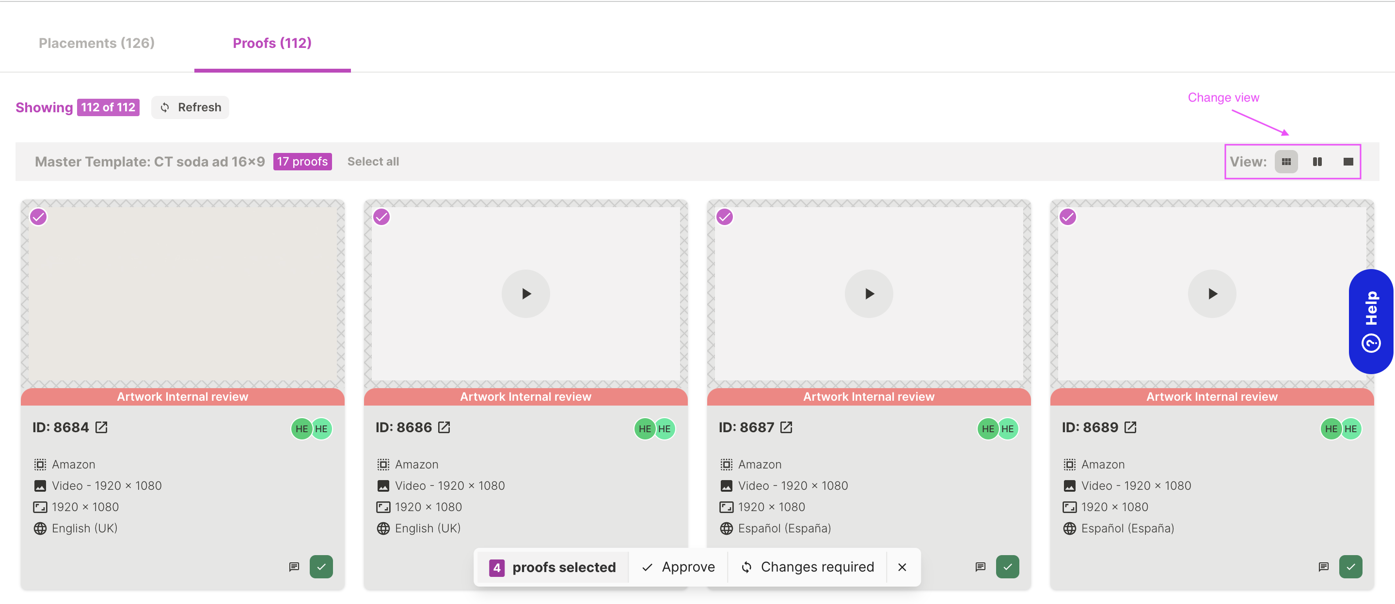This screenshot has height=604, width=1395.
Task: Open proof 8689 in new window icon
Action: point(1130,428)
